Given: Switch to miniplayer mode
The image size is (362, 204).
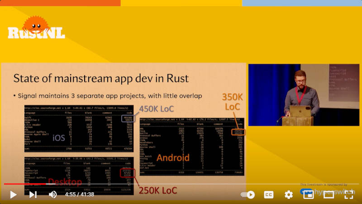Looking at the screenshot, I should point(309,195).
